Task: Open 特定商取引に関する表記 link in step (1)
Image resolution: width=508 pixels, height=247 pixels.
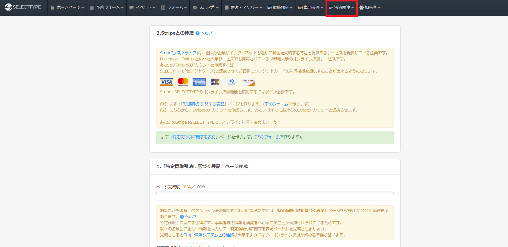Action: 202,104
